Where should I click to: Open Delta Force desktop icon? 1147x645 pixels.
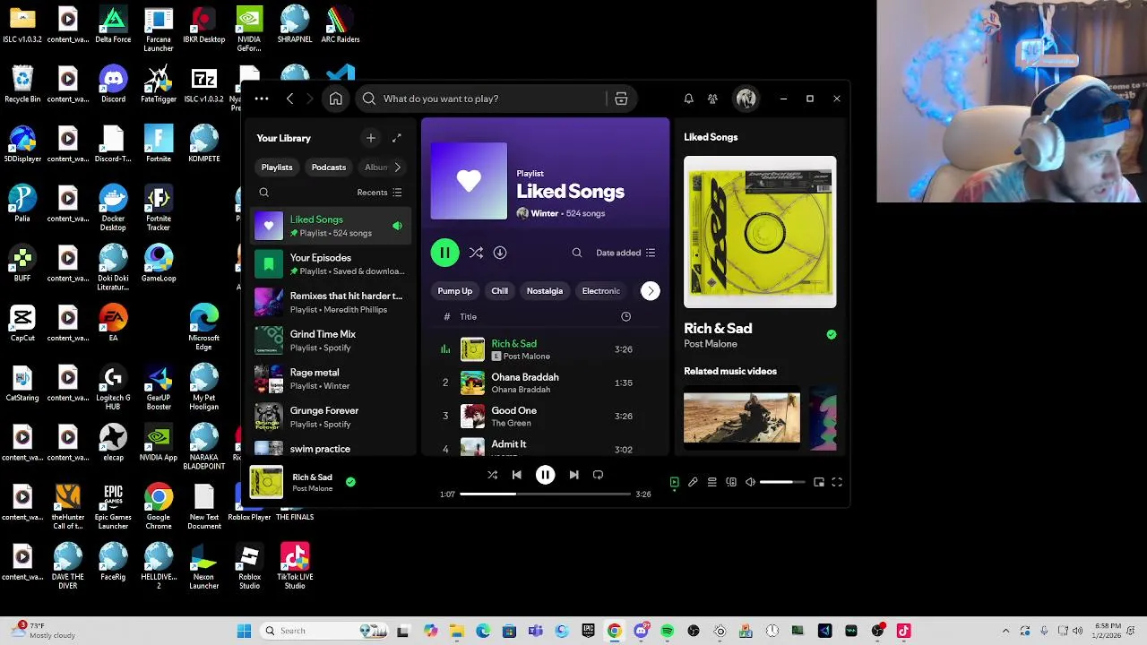point(113,25)
